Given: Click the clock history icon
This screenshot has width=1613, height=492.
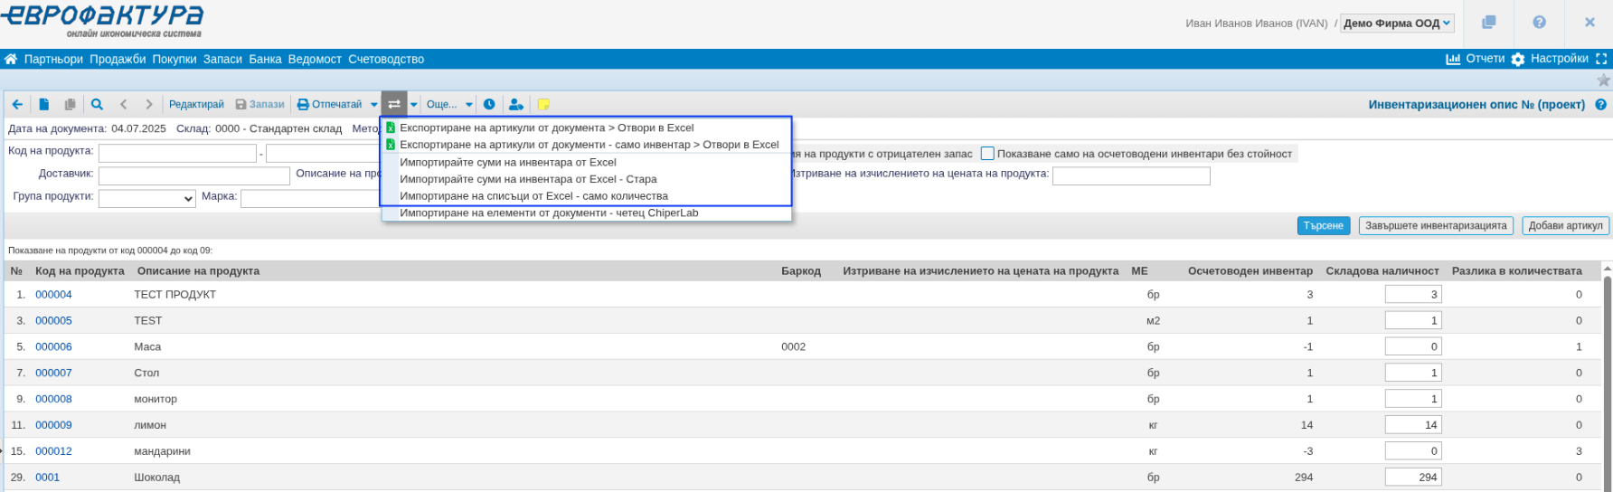Looking at the screenshot, I should point(489,104).
